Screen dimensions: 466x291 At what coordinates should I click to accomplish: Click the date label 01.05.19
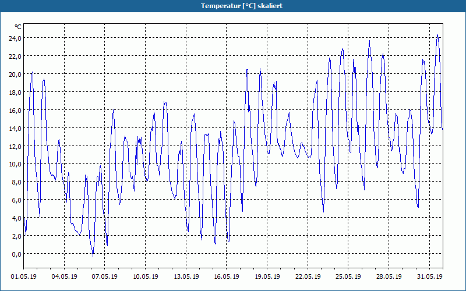click(24, 276)
